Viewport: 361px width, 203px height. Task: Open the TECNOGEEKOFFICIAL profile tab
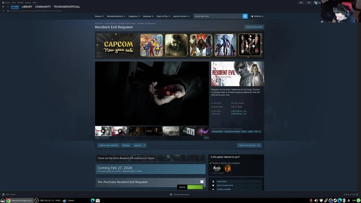[67, 7]
